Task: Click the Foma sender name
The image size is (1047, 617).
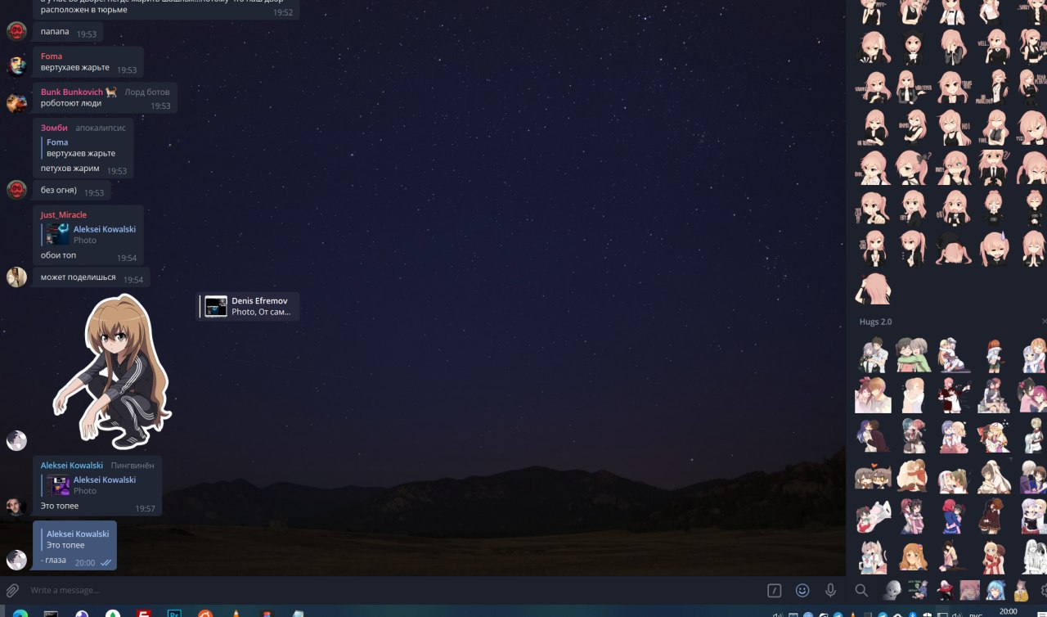Action: [52, 56]
